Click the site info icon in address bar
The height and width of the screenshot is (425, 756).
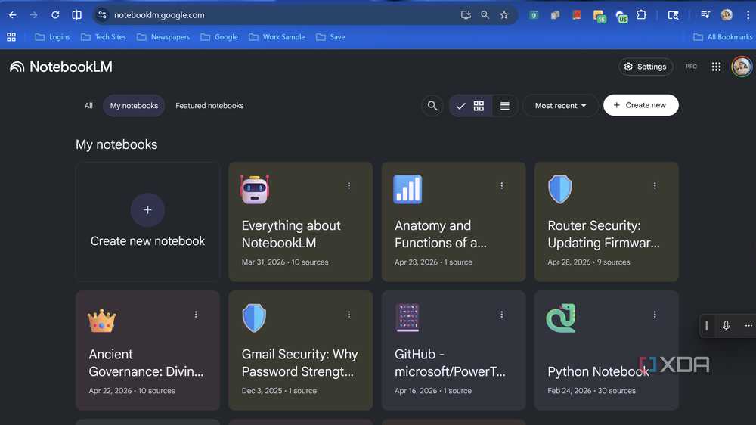point(102,15)
